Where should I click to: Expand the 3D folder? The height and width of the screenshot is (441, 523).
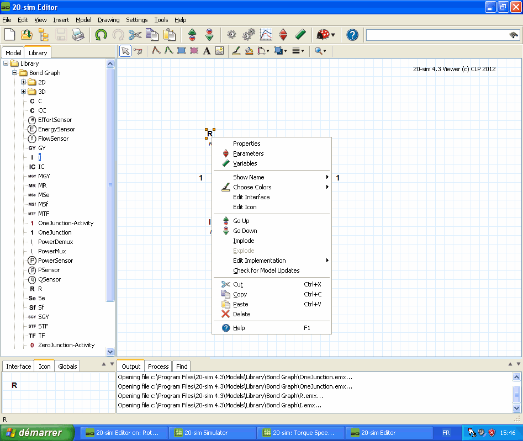[x=23, y=91]
